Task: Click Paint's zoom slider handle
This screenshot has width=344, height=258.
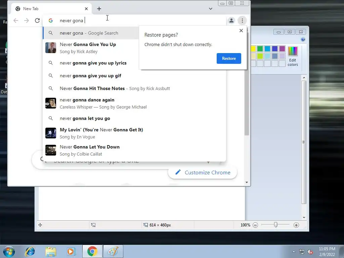Action: (276, 225)
